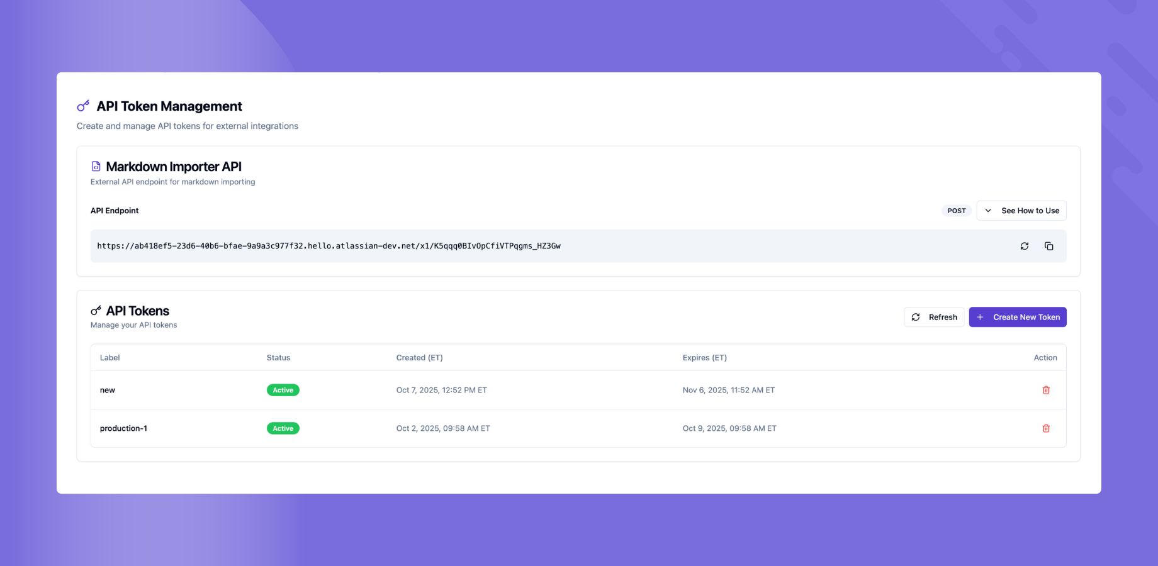The image size is (1158, 566).
Task: Click the plus icon in Create New Token
Action: (980, 317)
